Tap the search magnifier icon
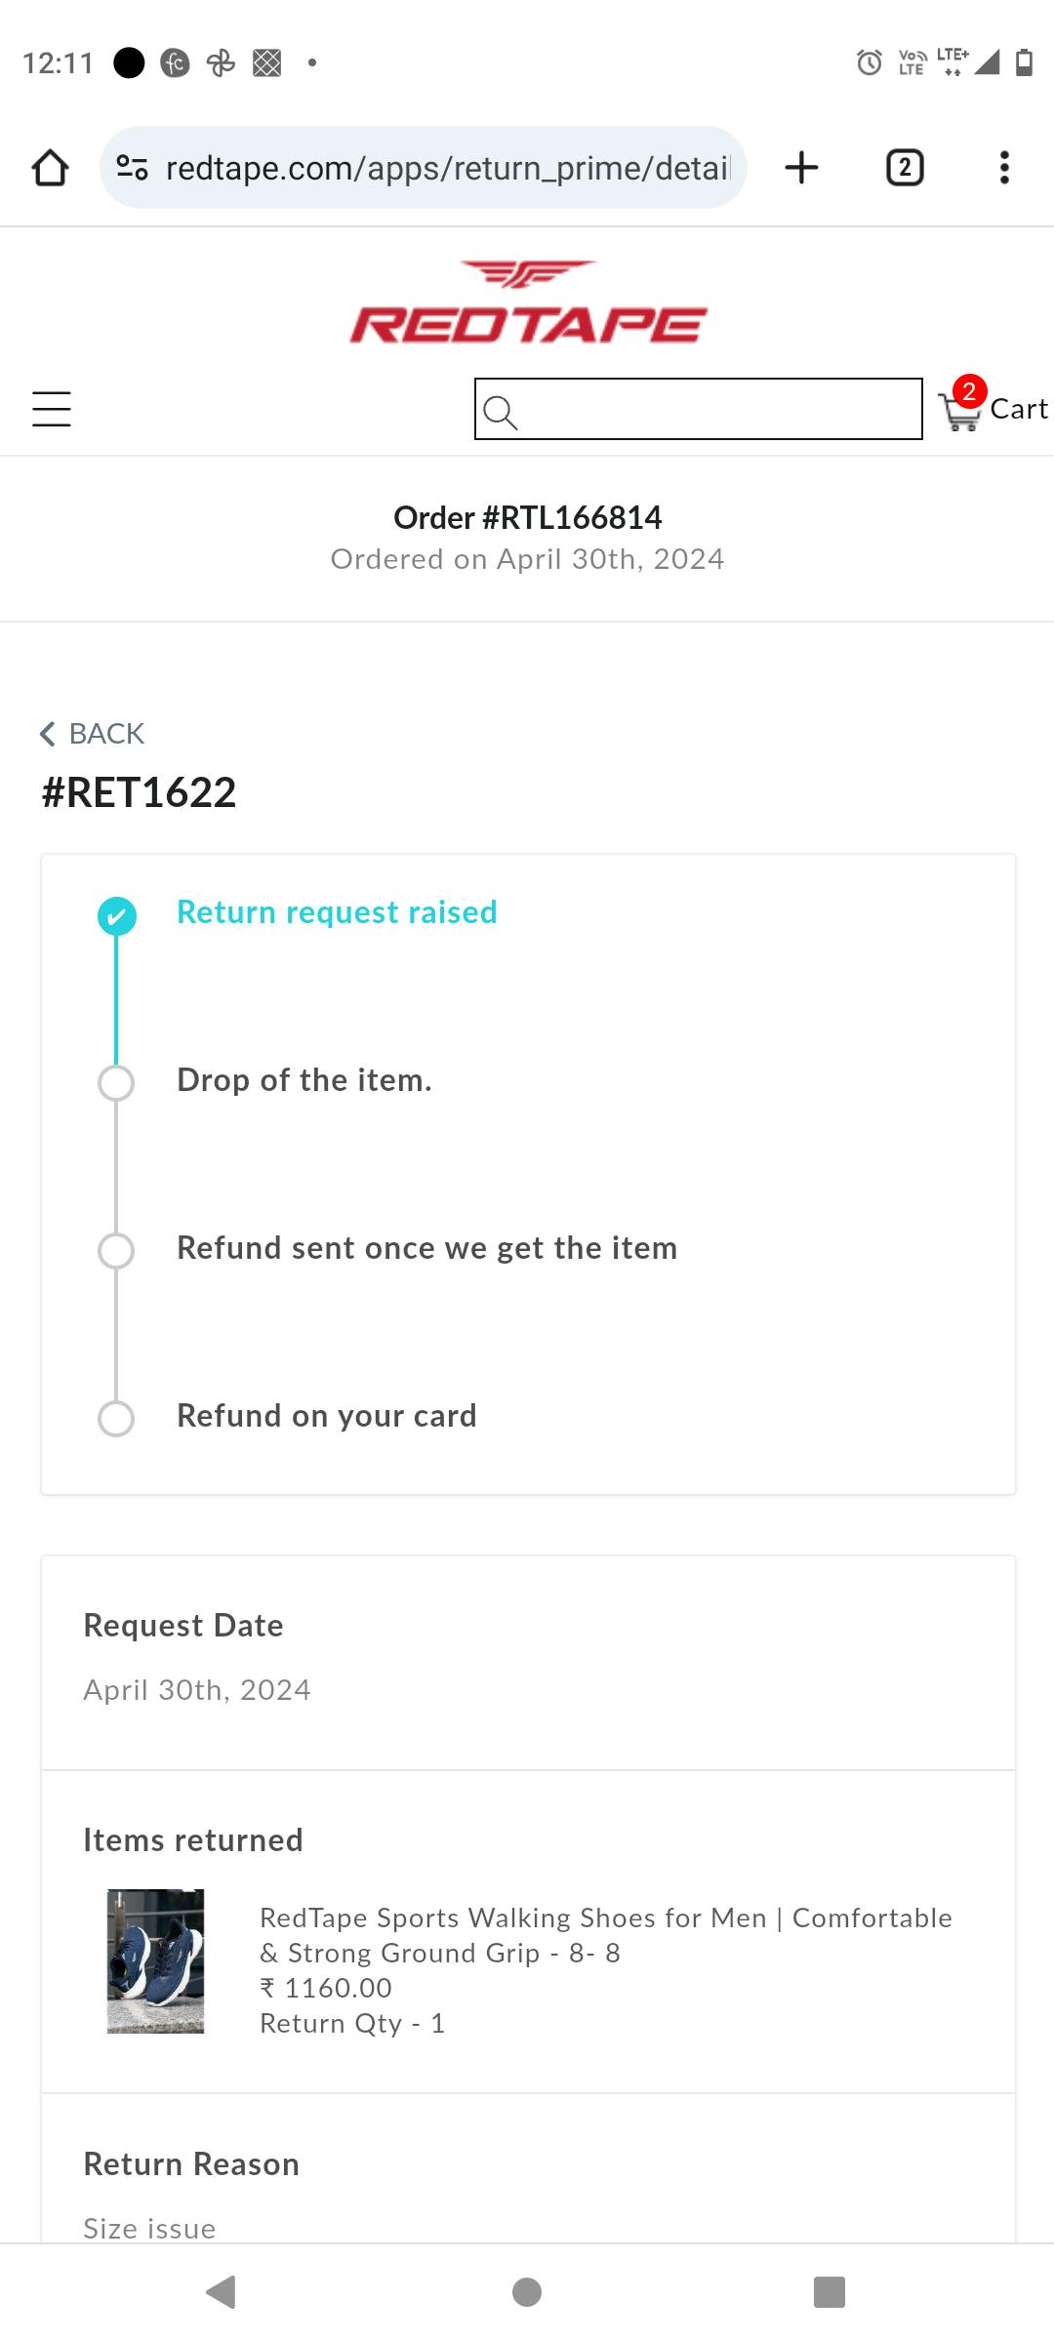Image resolution: width=1054 pixels, height=2342 pixels. click(500, 411)
